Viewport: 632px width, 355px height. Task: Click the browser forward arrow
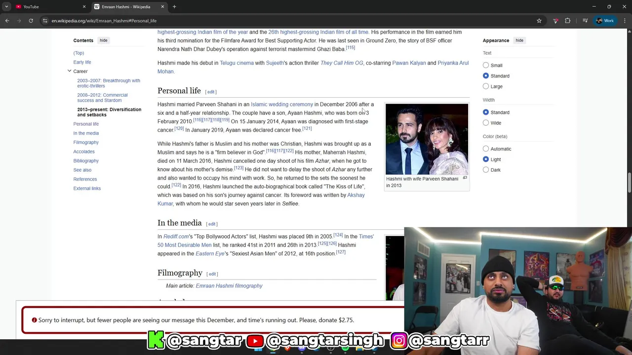pyautogui.click(x=19, y=21)
